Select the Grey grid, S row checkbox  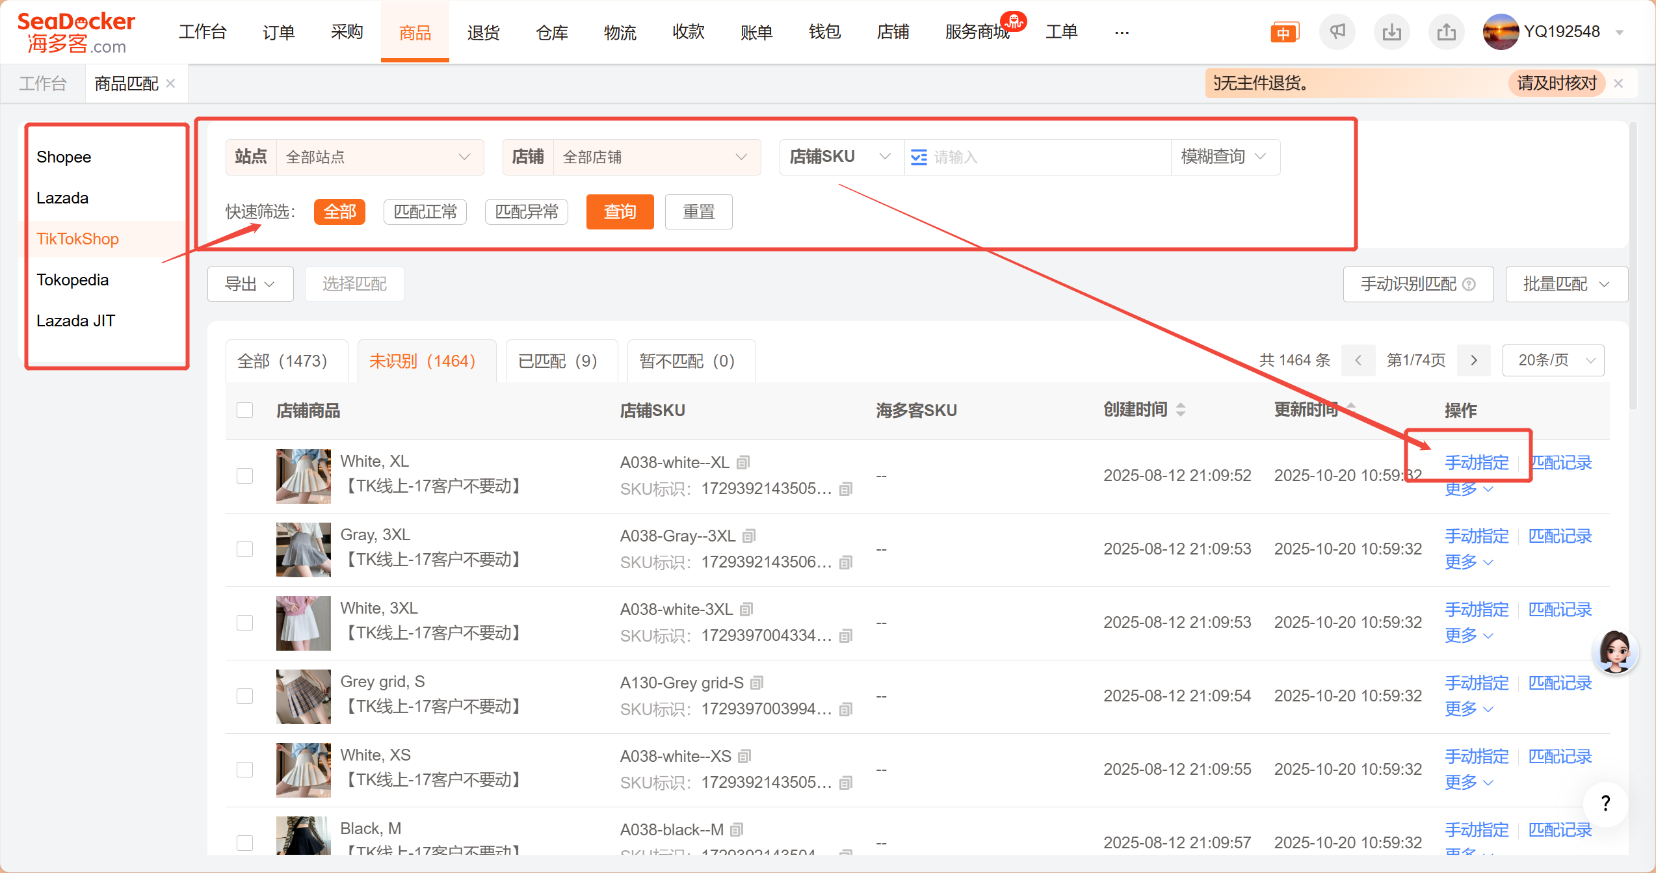[x=245, y=696]
